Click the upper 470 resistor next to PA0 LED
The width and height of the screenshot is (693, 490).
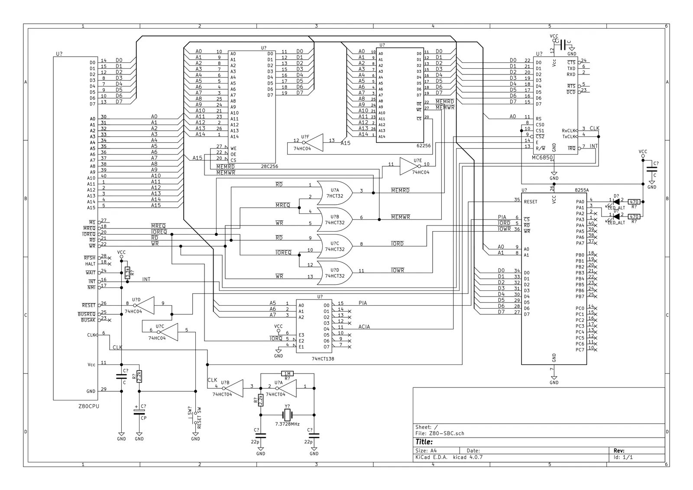[634, 202]
